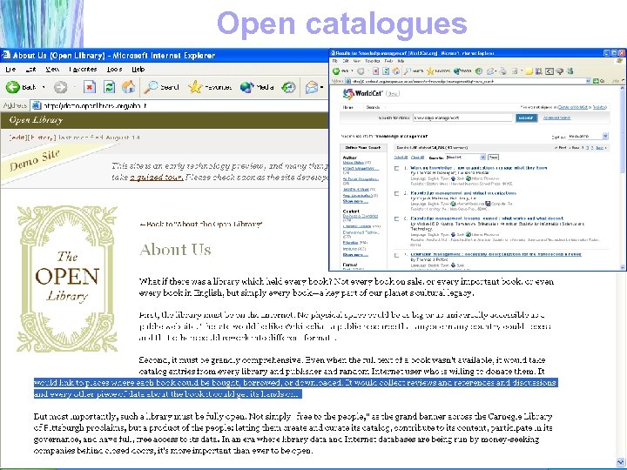627x470 pixels.
Task: Open Back history dropdown in WorldCat window
Action: [352, 71]
